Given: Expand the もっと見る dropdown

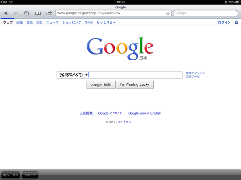Looking at the screenshot, I should (106, 22).
